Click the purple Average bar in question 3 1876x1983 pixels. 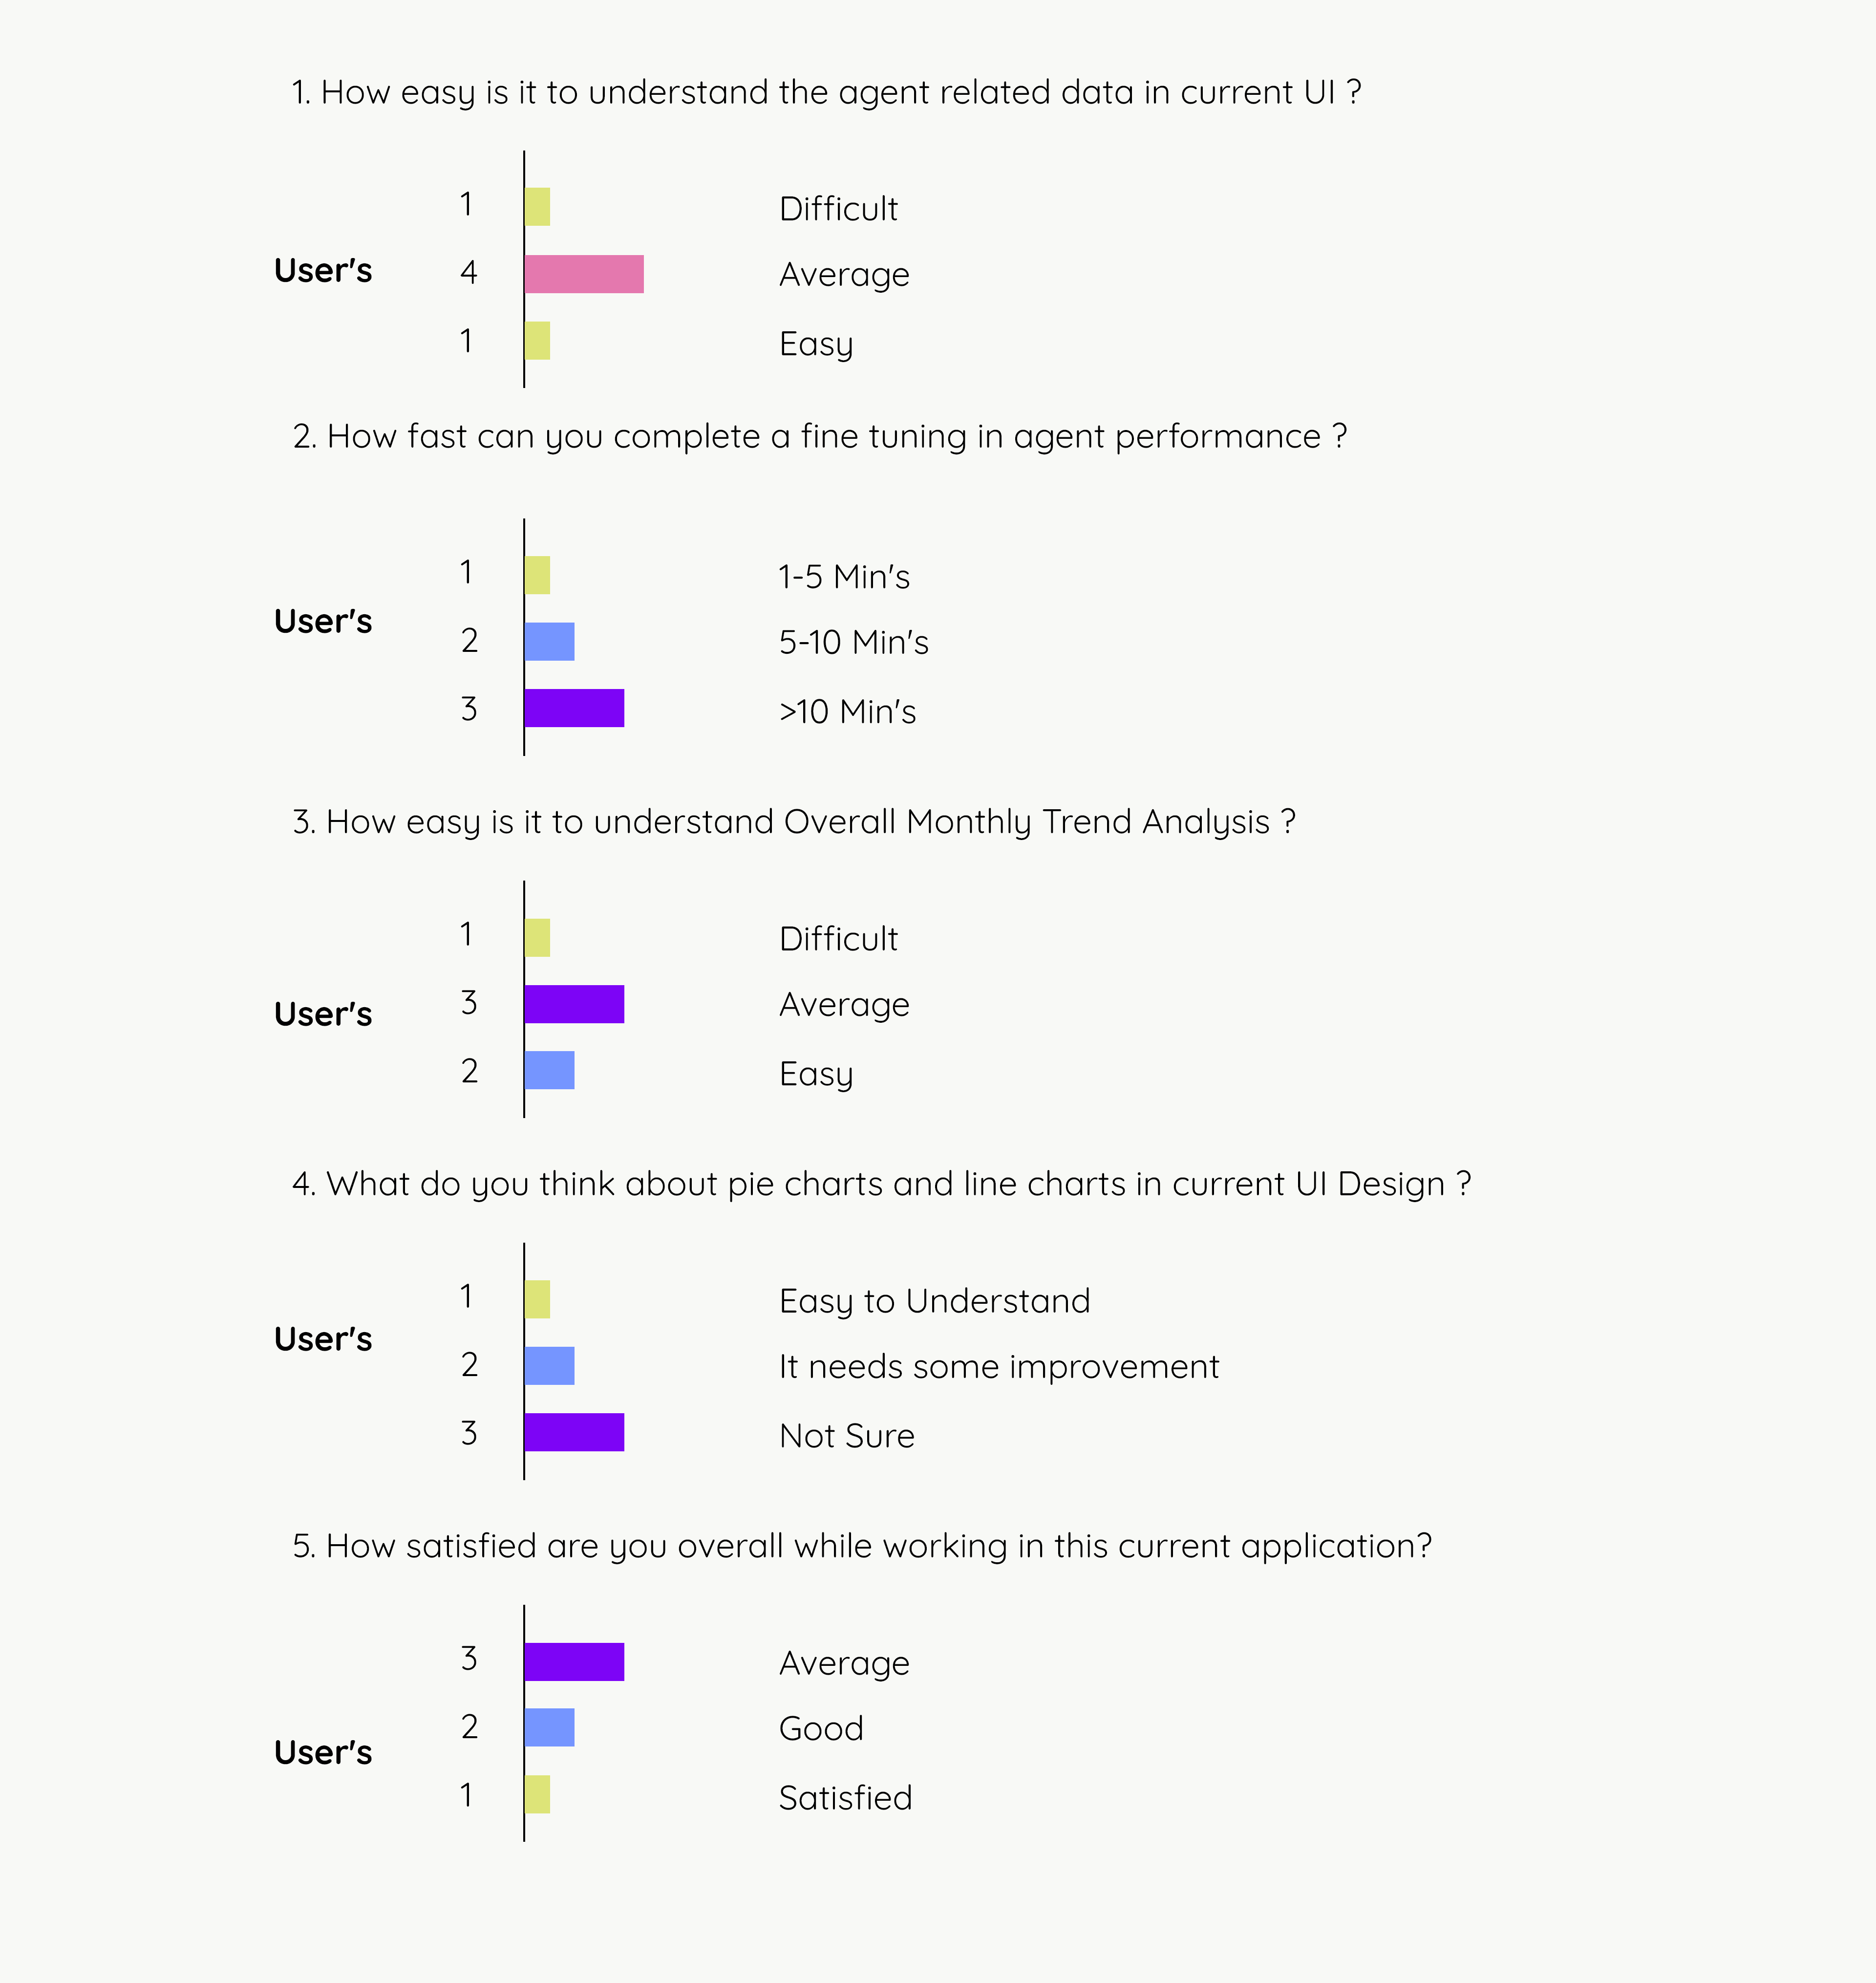[574, 1004]
